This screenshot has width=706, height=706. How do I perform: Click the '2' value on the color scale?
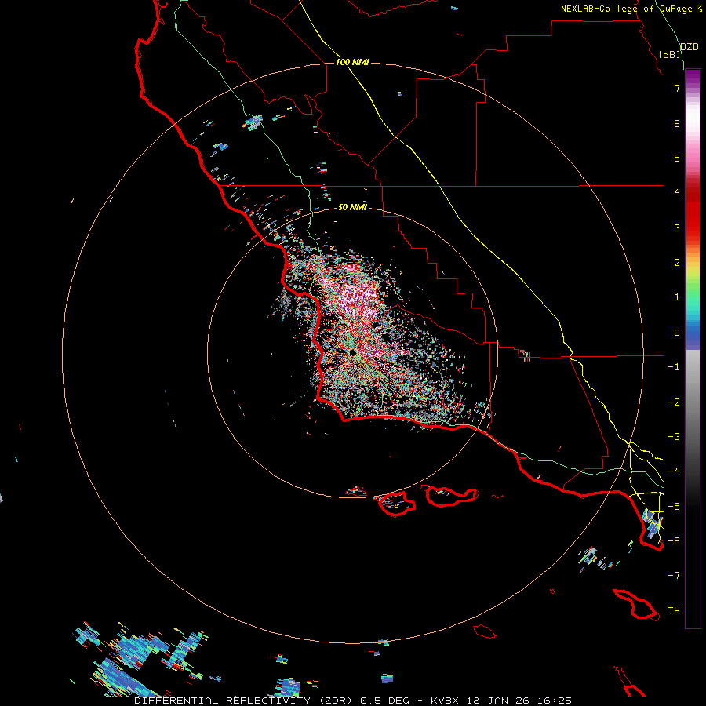click(x=677, y=263)
